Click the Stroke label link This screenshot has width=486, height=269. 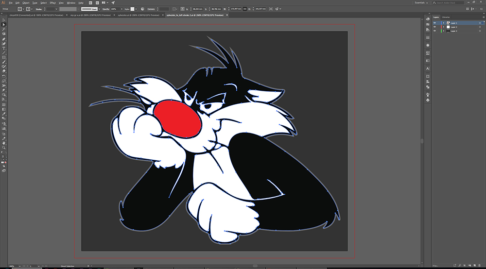39,9
